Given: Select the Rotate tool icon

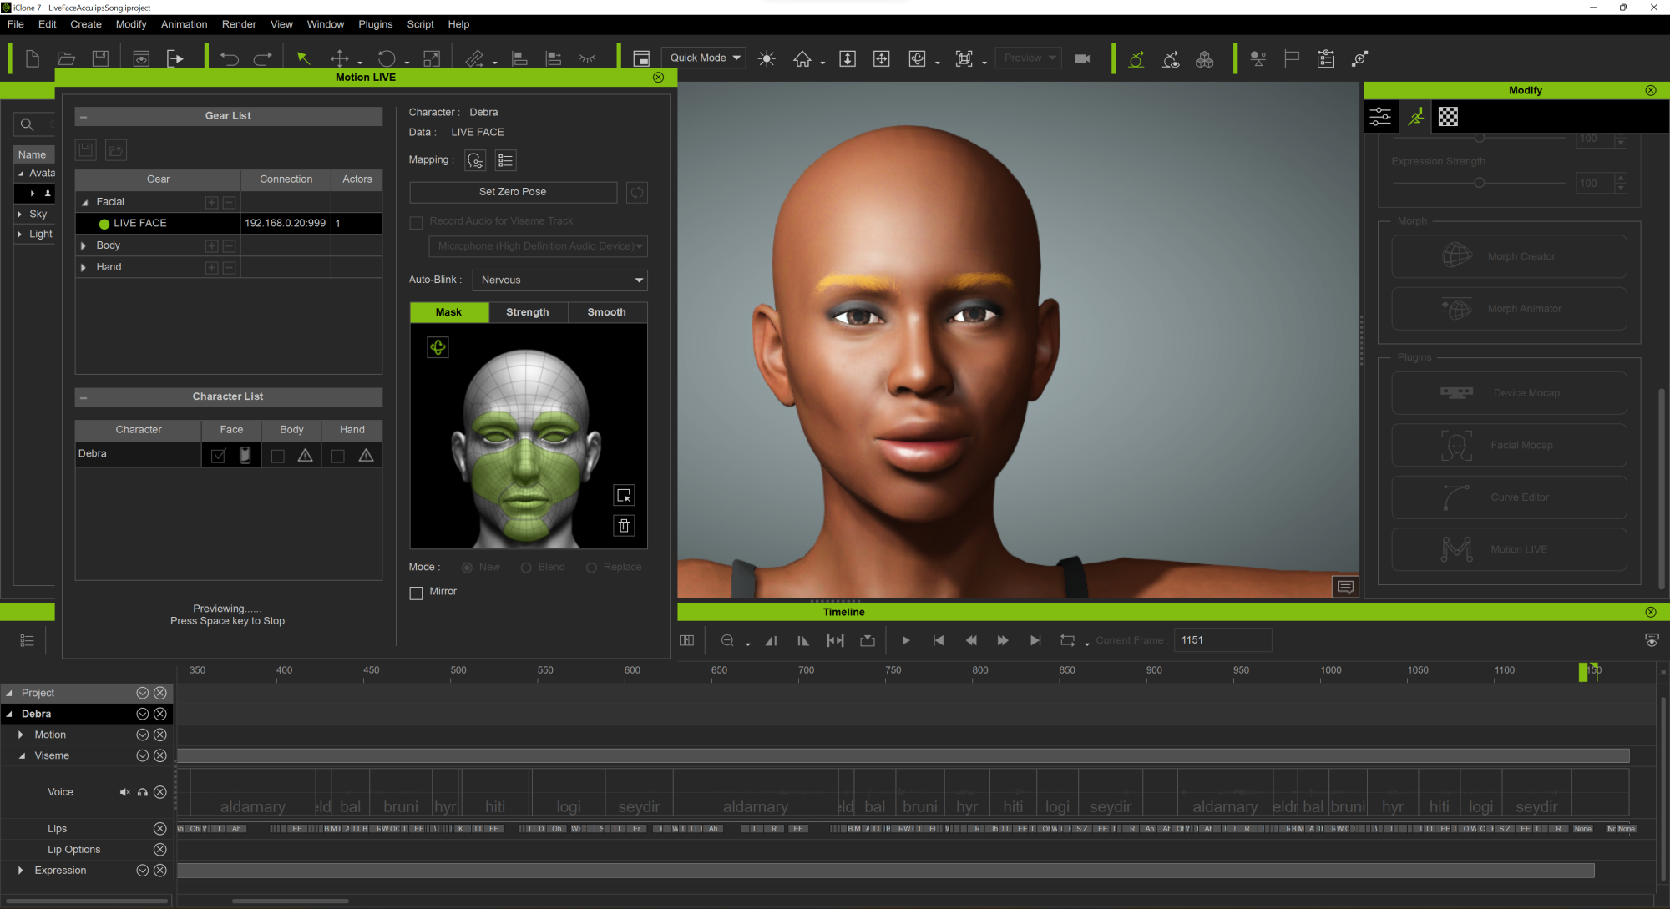Looking at the screenshot, I should pos(387,58).
